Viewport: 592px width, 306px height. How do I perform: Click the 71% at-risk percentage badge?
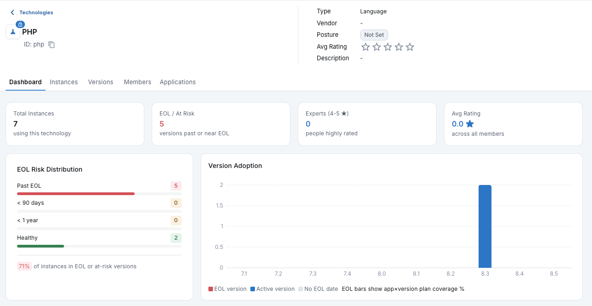click(x=24, y=266)
